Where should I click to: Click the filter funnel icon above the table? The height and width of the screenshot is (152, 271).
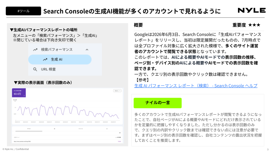(120, 133)
